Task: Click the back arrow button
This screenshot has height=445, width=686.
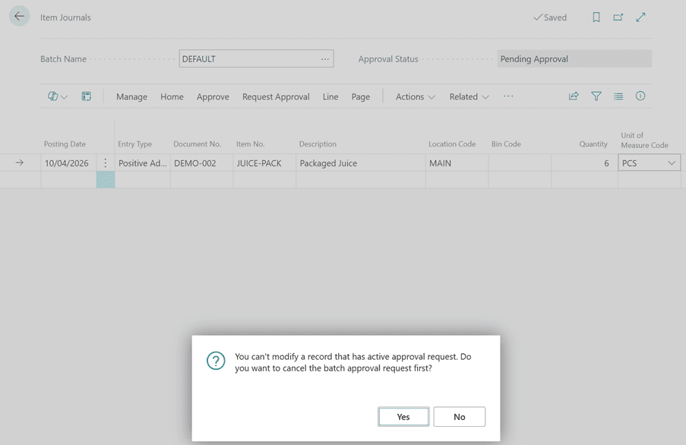Action: (x=20, y=17)
